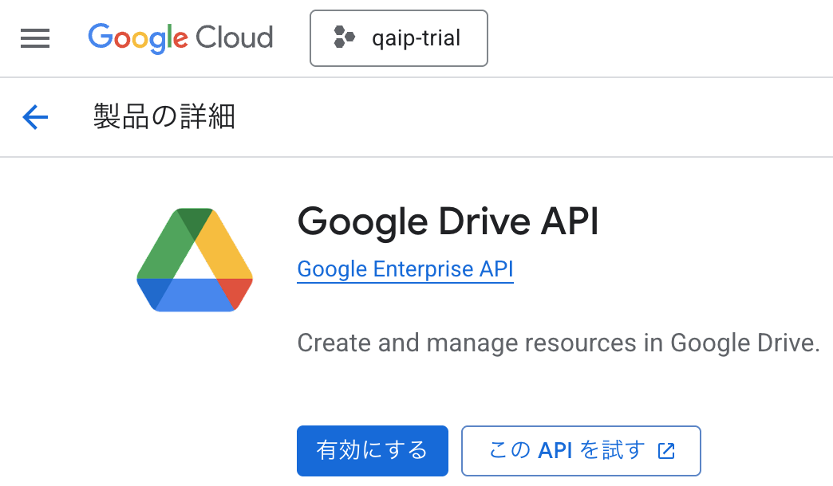Expand the project picker to switch projects
The height and width of the screenshot is (486, 833).
[399, 37]
